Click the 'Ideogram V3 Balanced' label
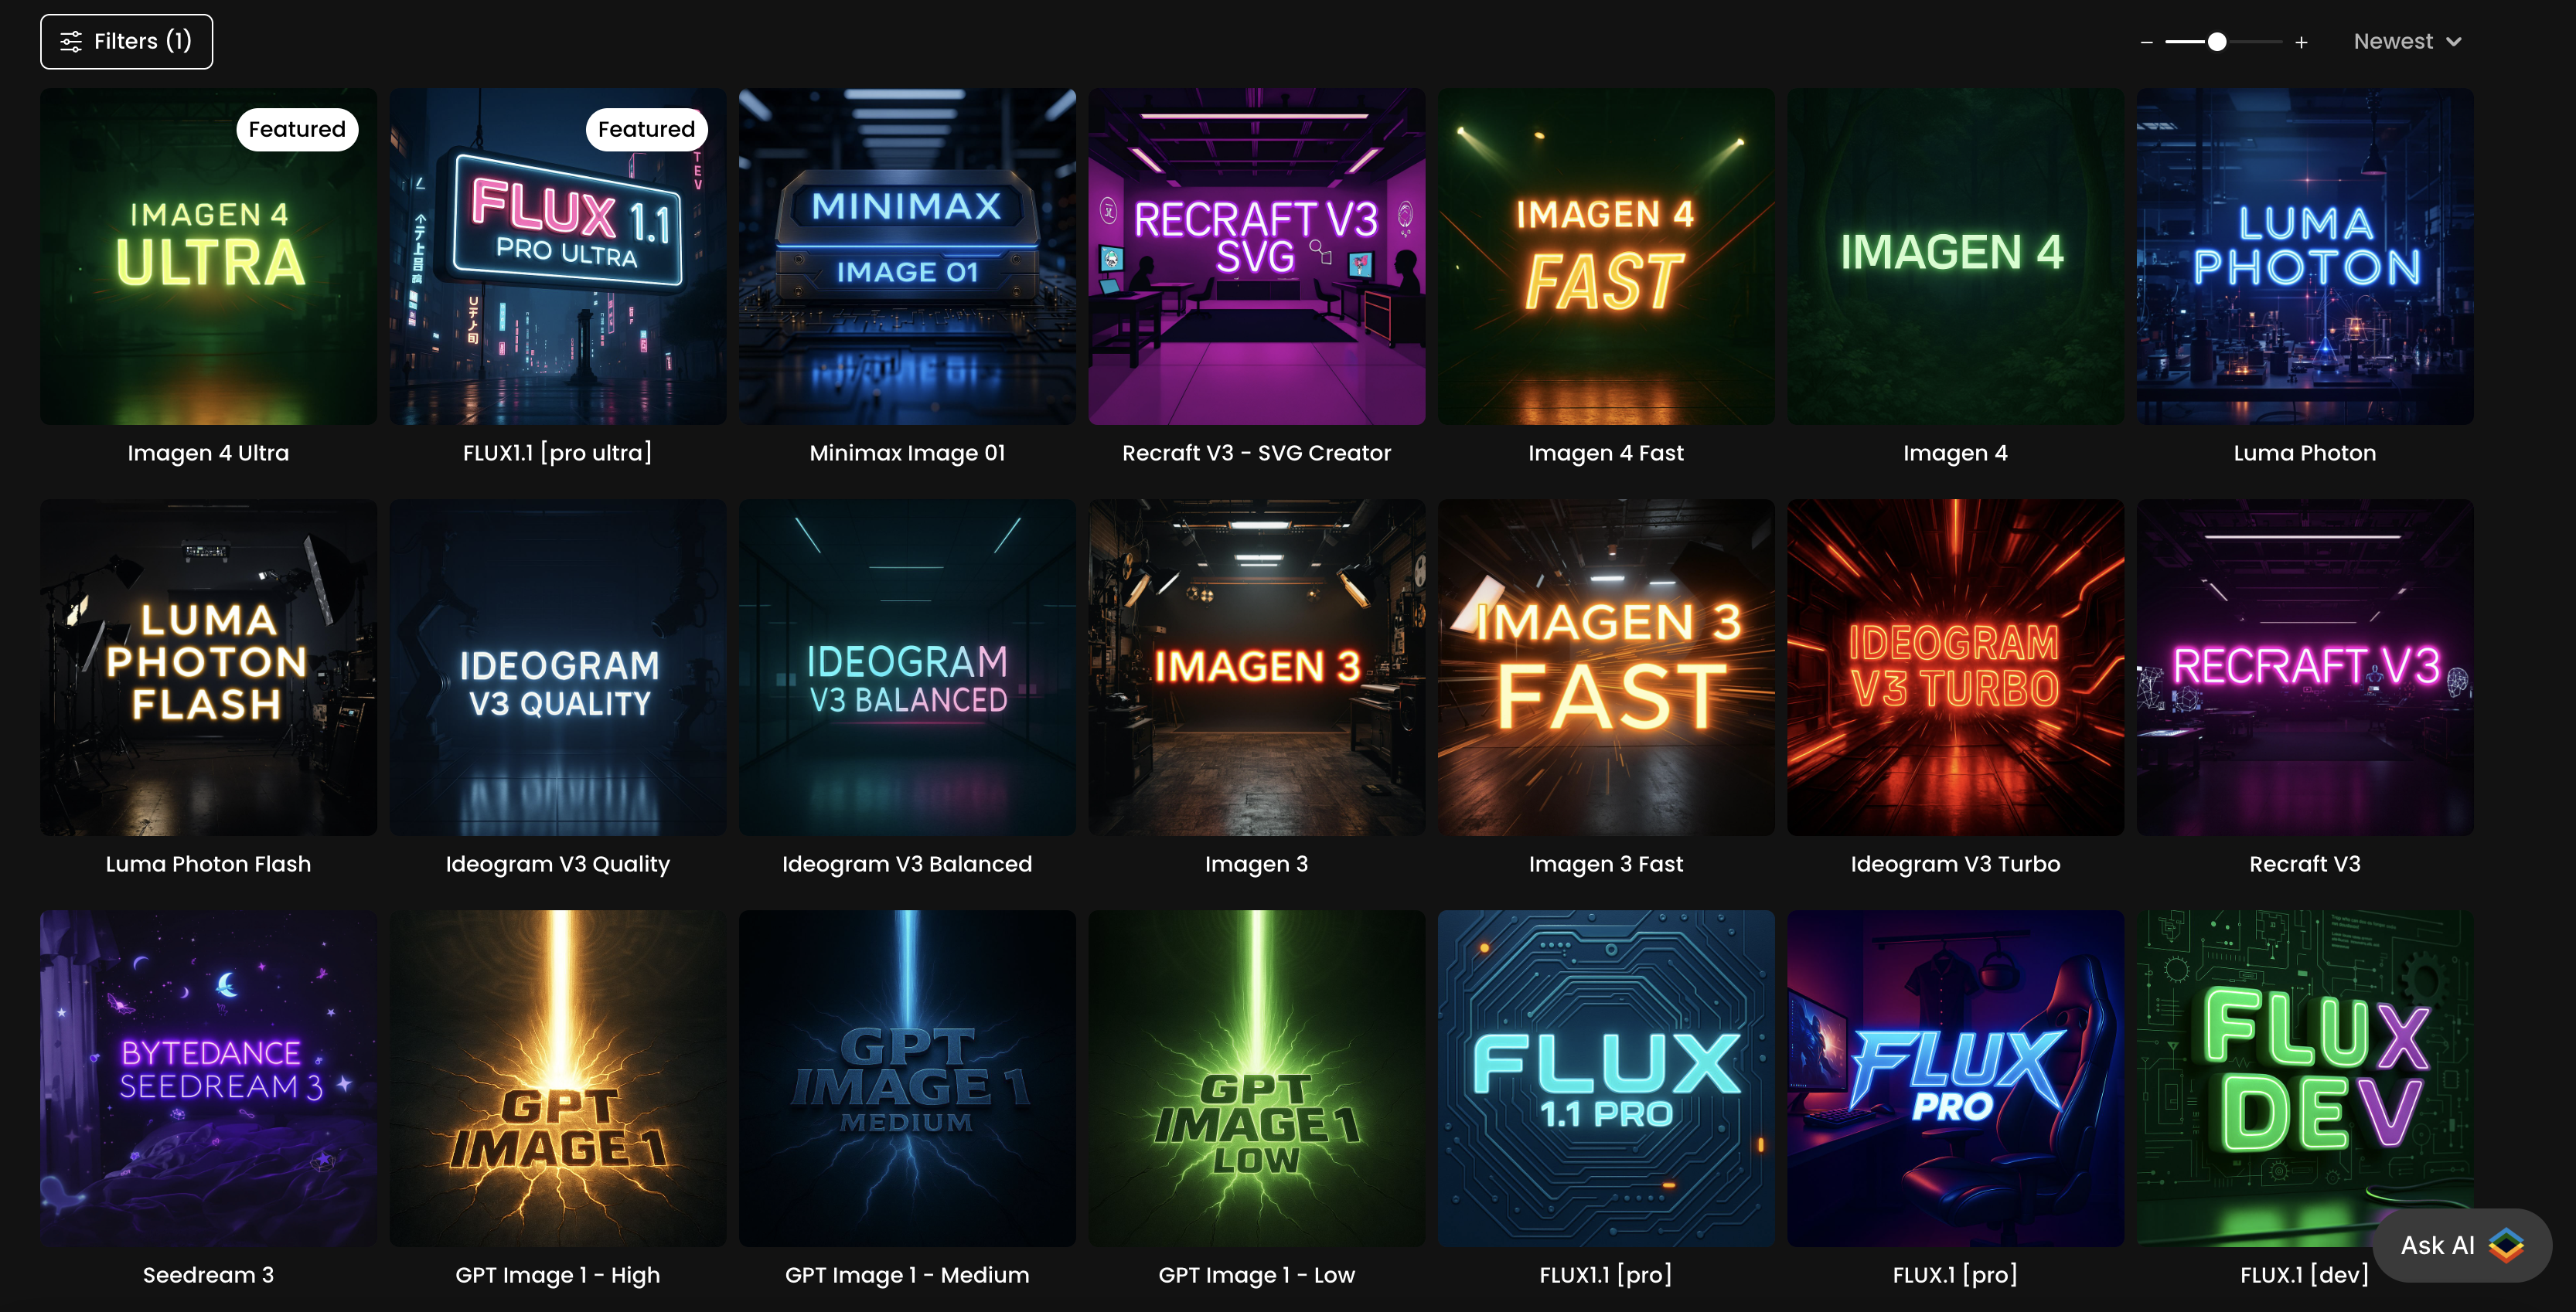Viewport: 2576px width, 1312px height. 907,865
